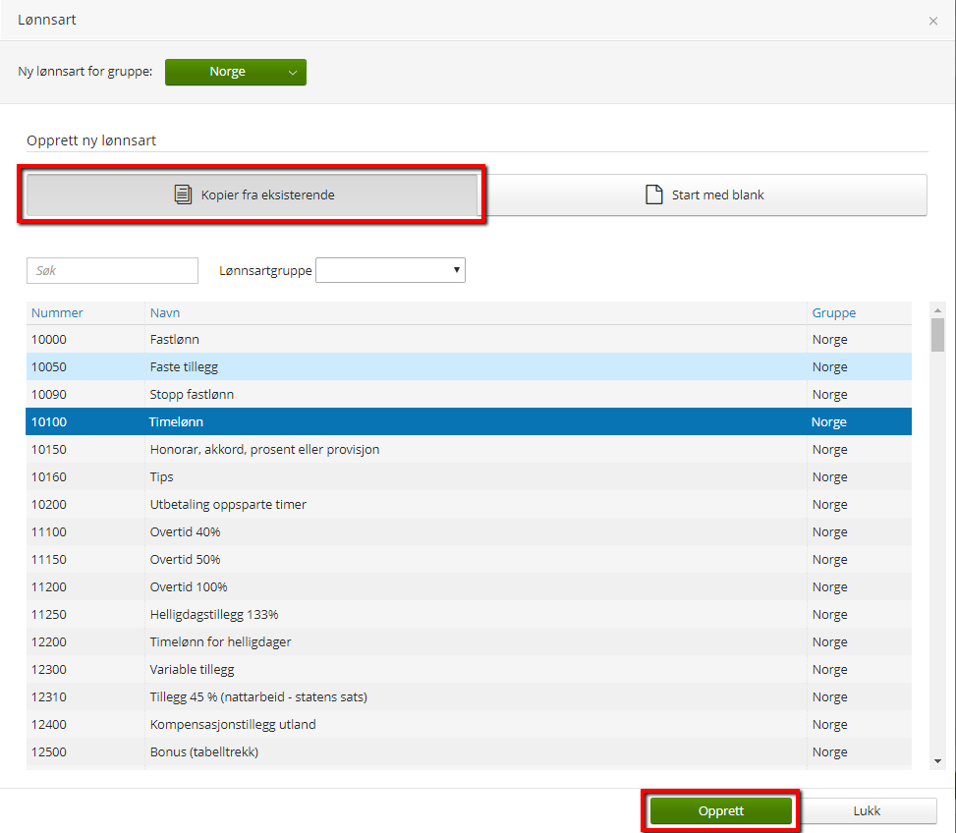Select the Variable tillegg row
The height and width of the screenshot is (833, 956).
(x=469, y=669)
